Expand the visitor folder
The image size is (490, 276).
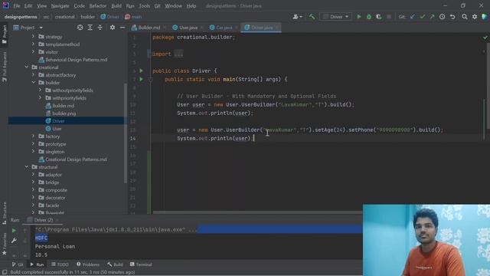click(33, 52)
